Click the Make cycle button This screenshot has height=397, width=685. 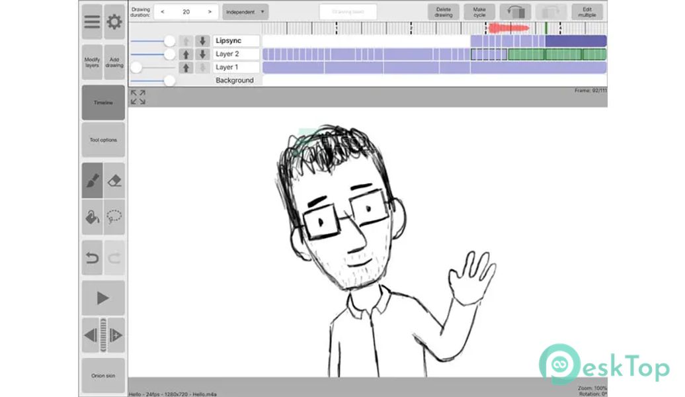[479, 12]
